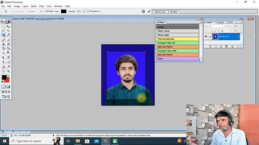Screen dimensions: 259x145
Task: Select the Move tool
Action: pos(8,27)
